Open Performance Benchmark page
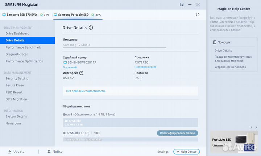Screen dimensions: 261x156 coord(23,47)
